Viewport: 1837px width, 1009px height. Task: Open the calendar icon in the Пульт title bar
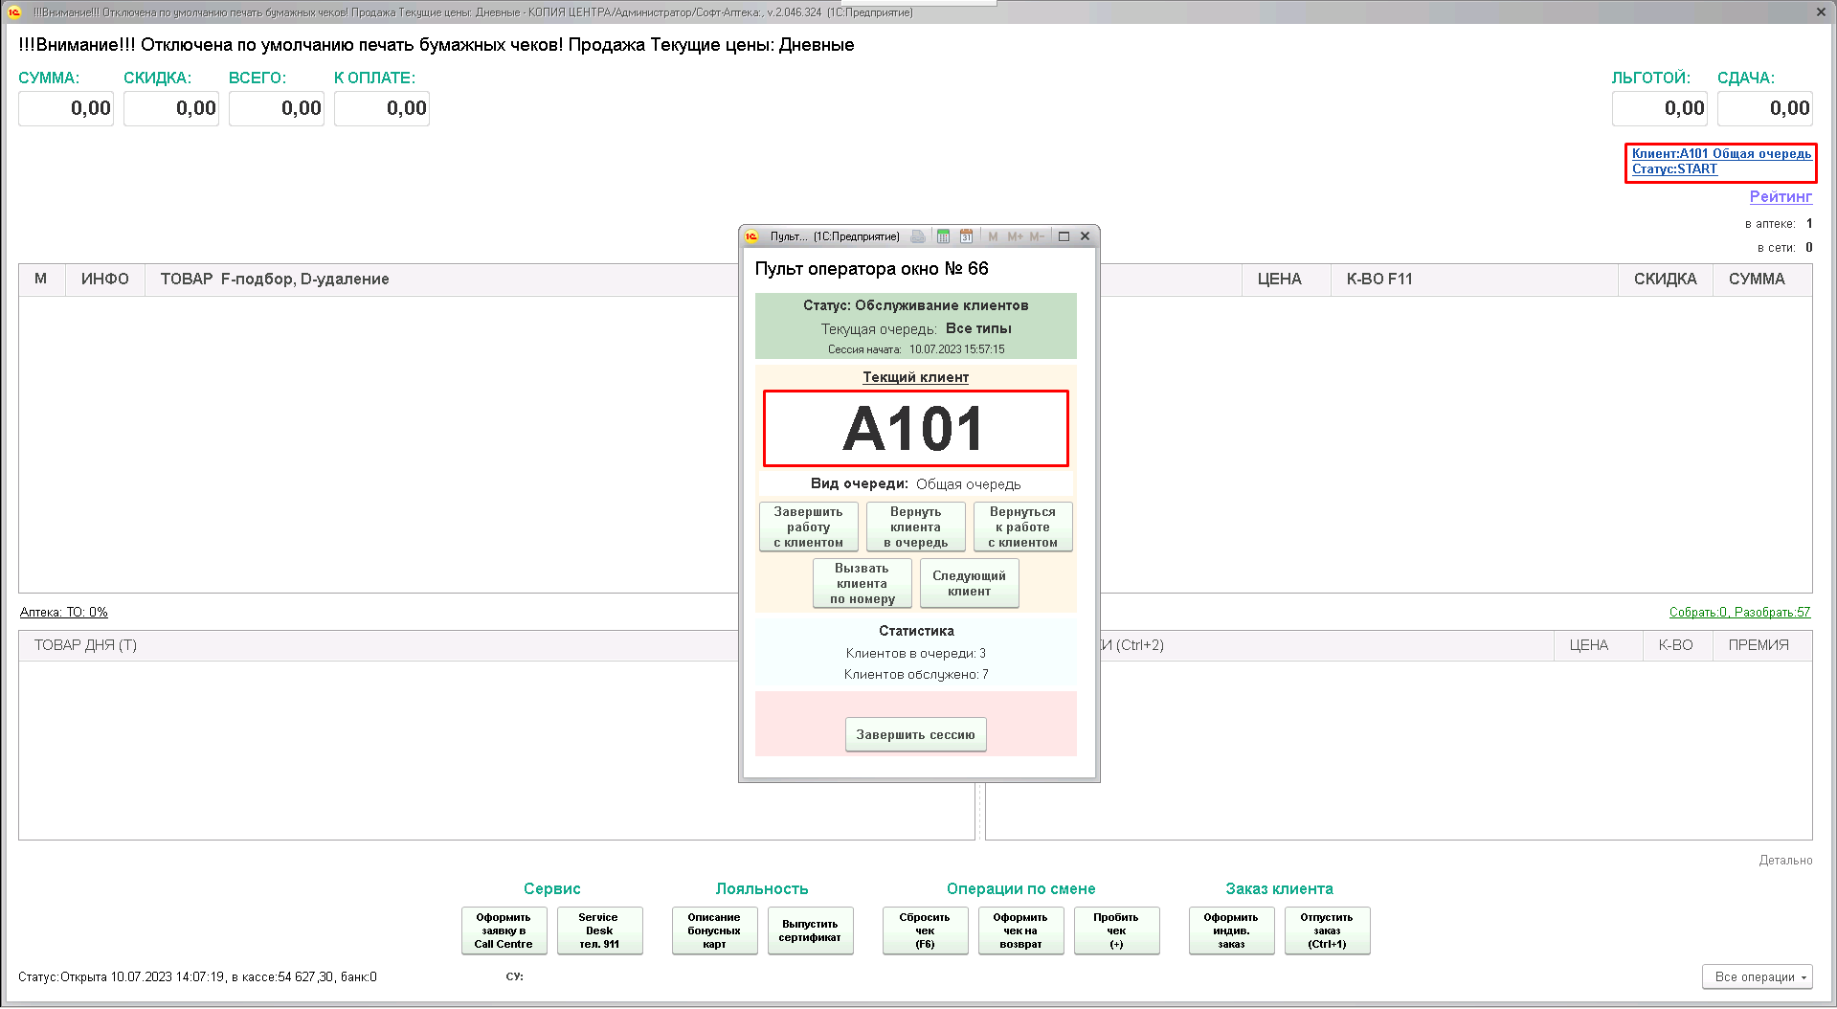(966, 236)
